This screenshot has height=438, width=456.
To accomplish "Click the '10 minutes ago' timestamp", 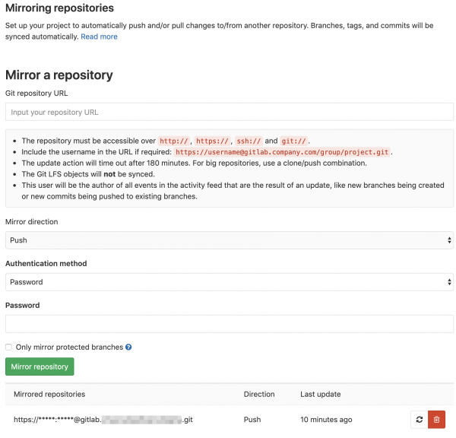I will 326,419.
